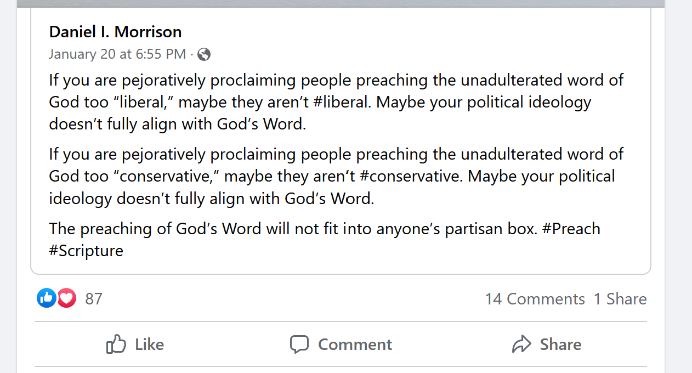Click the thumbs-up outline icon beside Like
The image size is (692, 373).
116,344
